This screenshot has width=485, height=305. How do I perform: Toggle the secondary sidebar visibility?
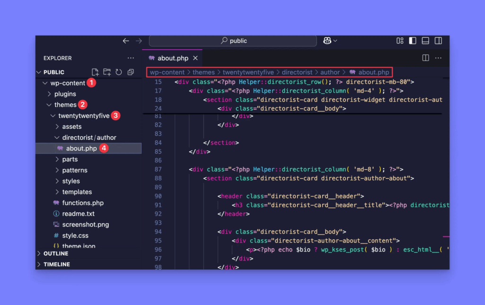point(438,41)
